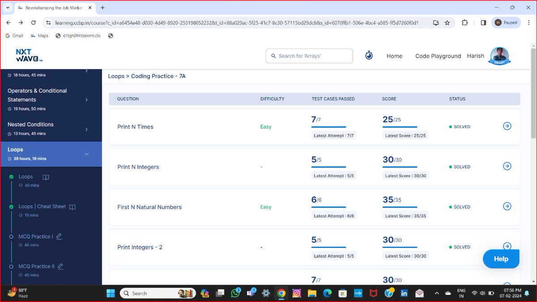The image size is (537, 302).
Task: Close the Revolutionizing the Job Market tab
Action: tap(89, 8)
